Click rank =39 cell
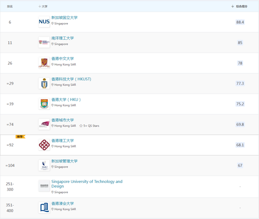 point(10,104)
